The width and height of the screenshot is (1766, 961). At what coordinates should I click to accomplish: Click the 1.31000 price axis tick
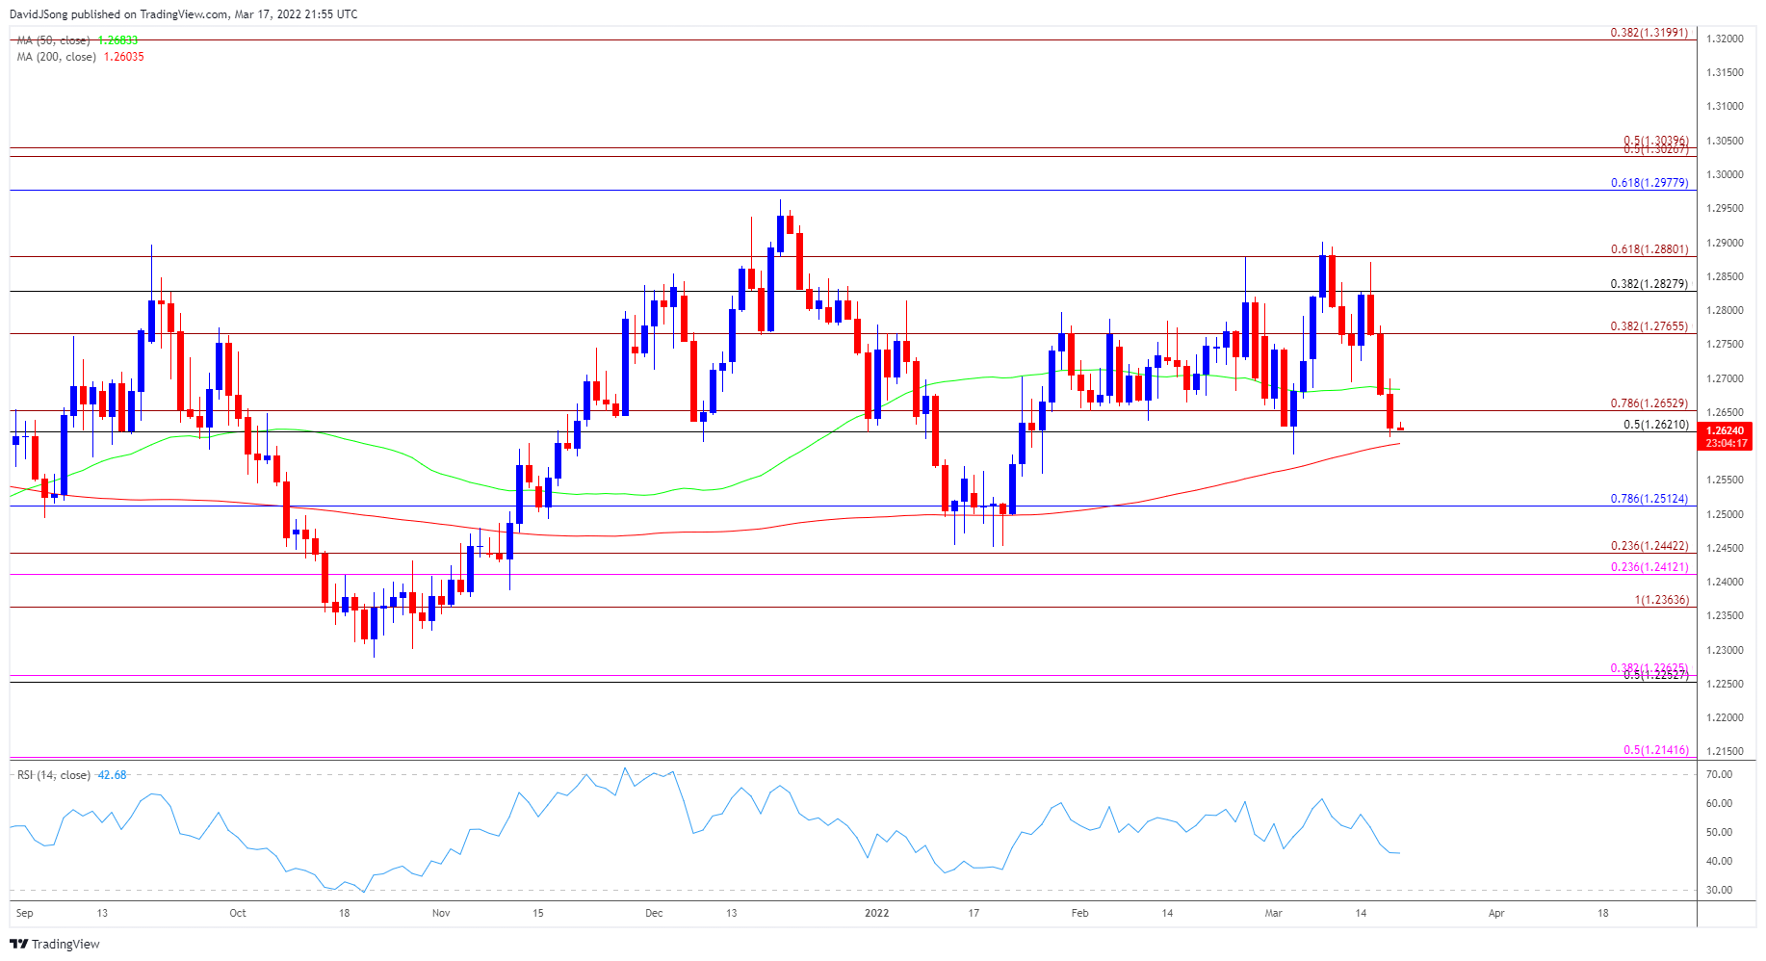pyautogui.click(x=1725, y=106)
